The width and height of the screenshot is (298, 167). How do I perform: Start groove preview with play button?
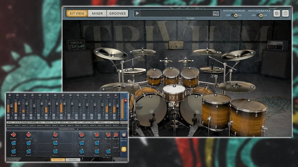coord(137,13)
